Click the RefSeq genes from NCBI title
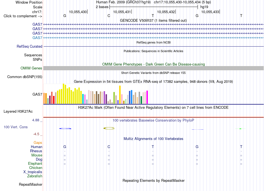The image size is (264, 191). pyautogui.click(x=153, y=43)
